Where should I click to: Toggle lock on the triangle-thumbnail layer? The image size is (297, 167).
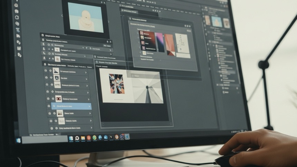(x=46, y=70)
